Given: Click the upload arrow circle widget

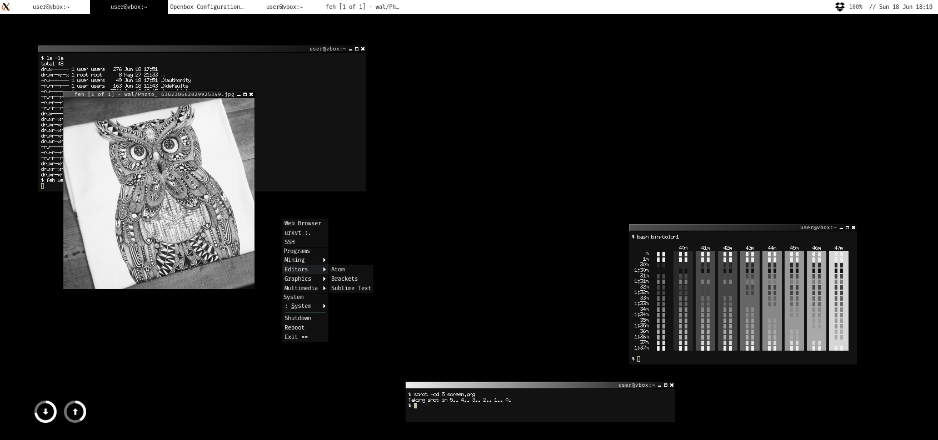Looking at the screenshot, I should tap(75, 412).
